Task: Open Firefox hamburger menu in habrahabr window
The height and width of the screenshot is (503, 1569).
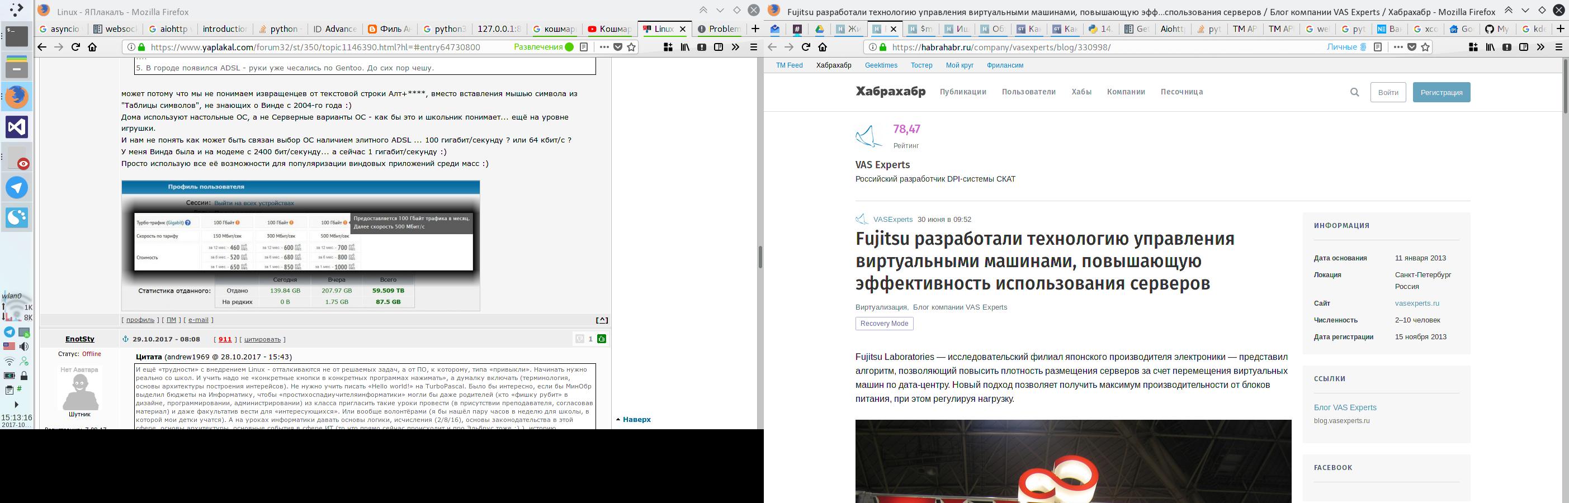Action: tap(1559, 47)
